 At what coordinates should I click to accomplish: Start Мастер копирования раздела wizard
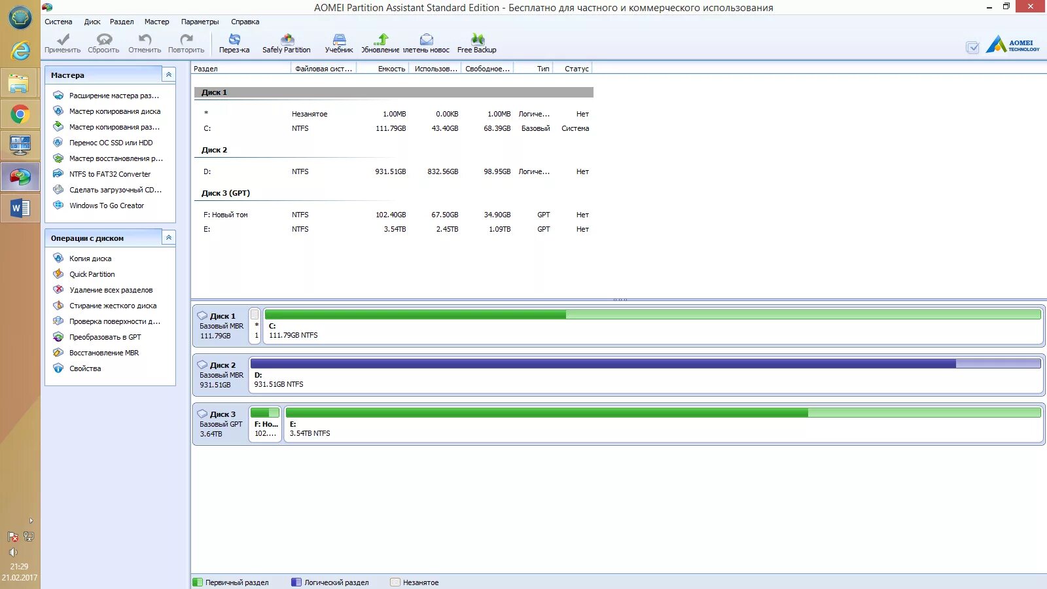[x=114, y=127]
